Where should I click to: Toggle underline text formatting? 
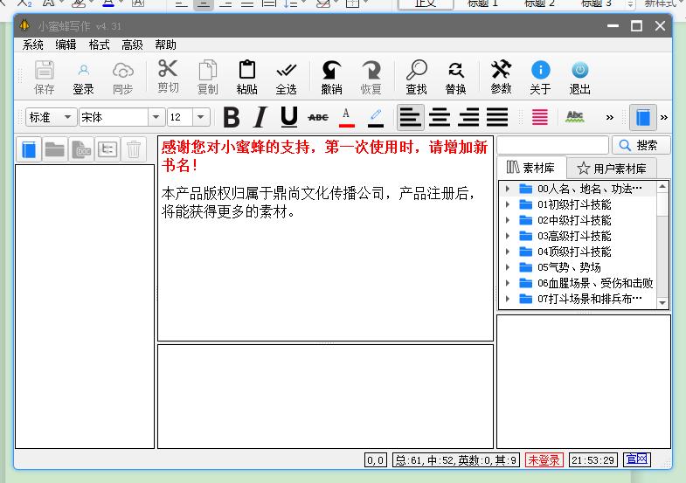(x=288, y=117)
